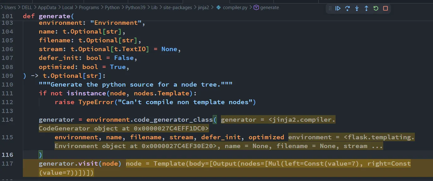Grab the debug toolbar drag handle
The height and width of the screenshot is (181, 433).
(x=330, y=8)
